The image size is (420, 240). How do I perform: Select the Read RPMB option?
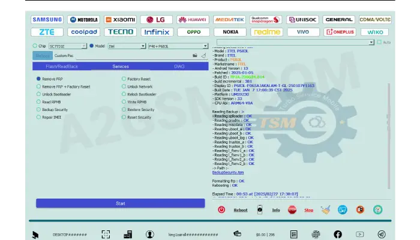point(38,102)
